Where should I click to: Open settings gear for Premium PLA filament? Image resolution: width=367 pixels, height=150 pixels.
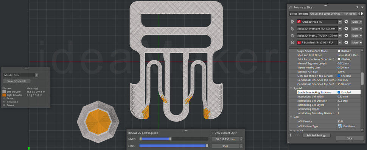[346, 29]
